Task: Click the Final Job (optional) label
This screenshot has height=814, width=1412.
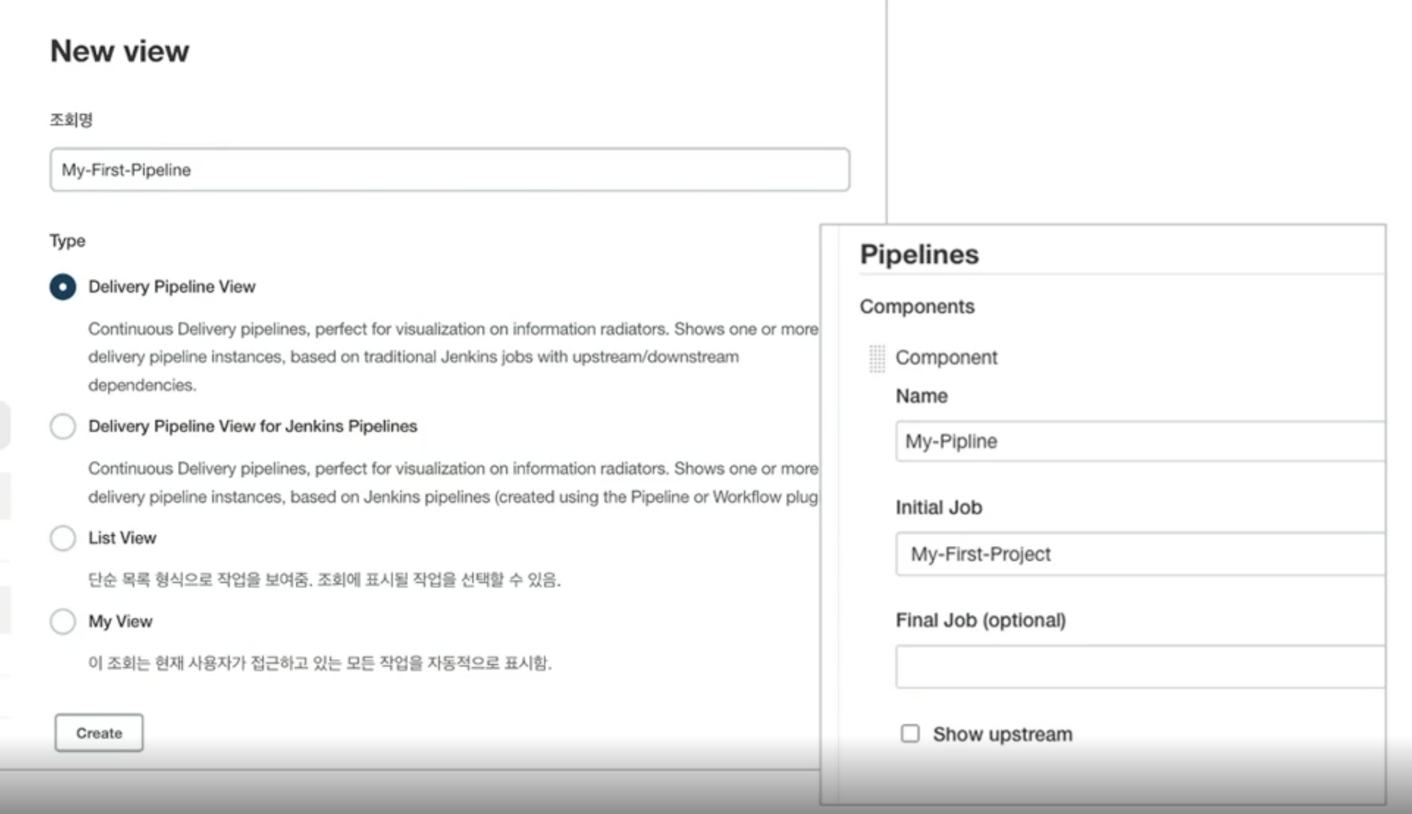Action: (x=980, y=620)
